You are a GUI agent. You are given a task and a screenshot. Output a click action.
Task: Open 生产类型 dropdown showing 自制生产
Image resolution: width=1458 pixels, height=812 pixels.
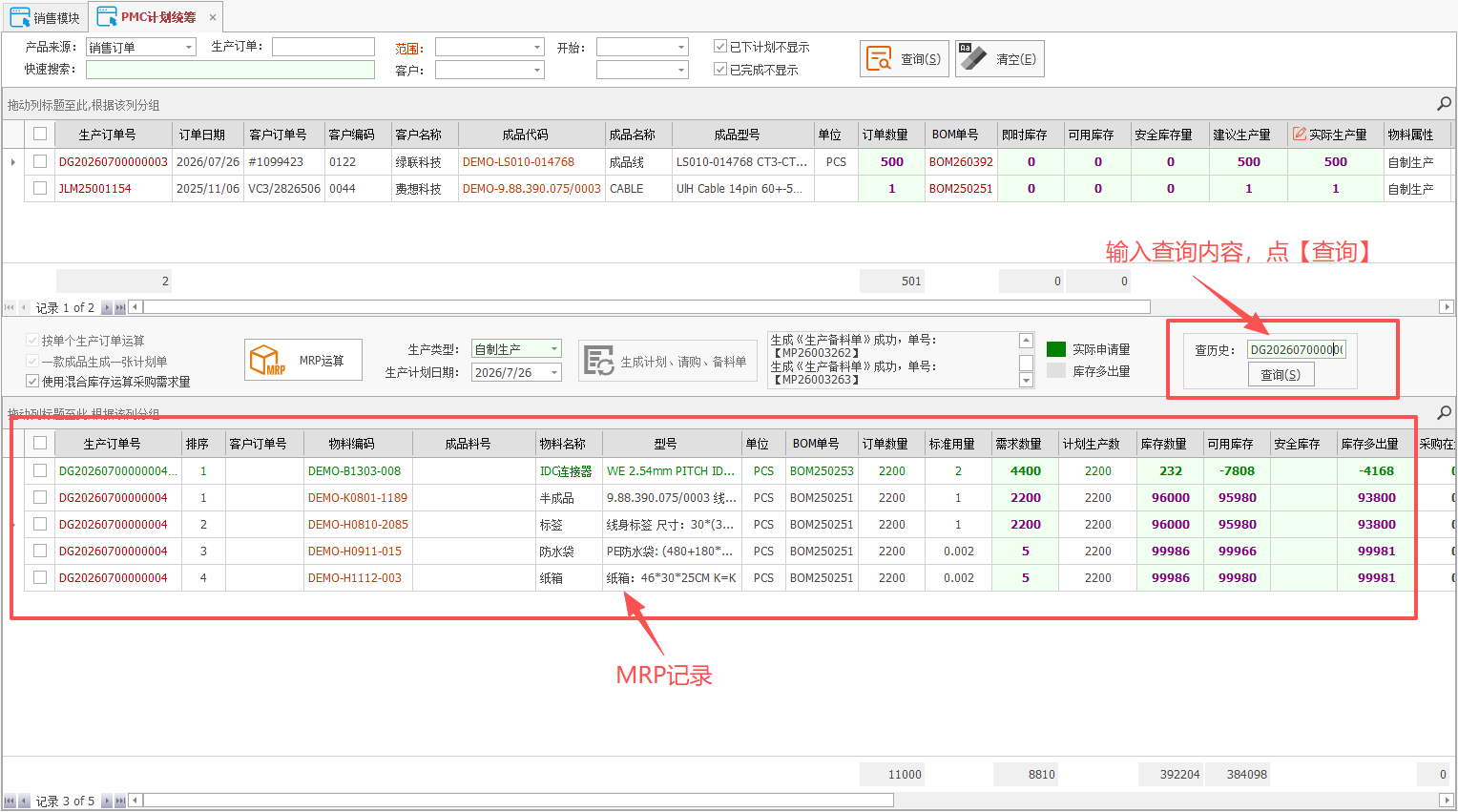[554, 349]
